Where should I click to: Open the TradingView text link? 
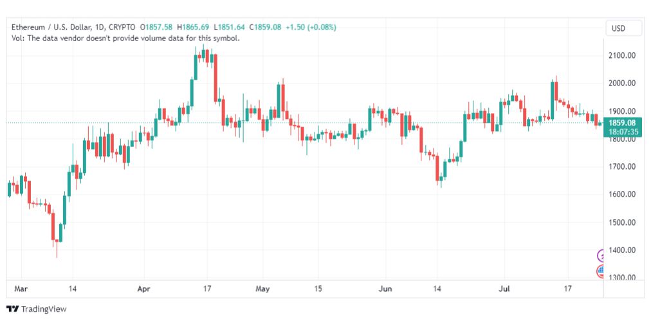[44, 309]
